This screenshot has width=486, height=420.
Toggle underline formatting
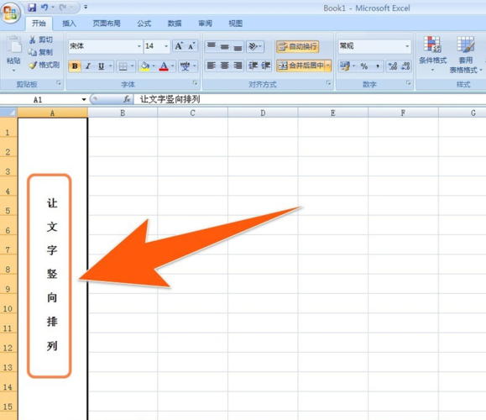[x=101, y=66]
